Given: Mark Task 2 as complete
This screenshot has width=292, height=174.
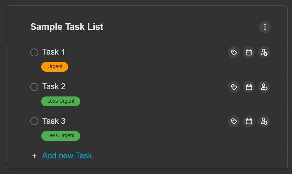Looking at the screenshot, I should pos(34,87).
